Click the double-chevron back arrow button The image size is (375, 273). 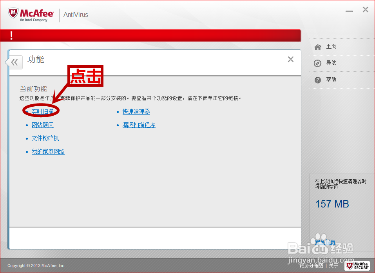[14, 62]
